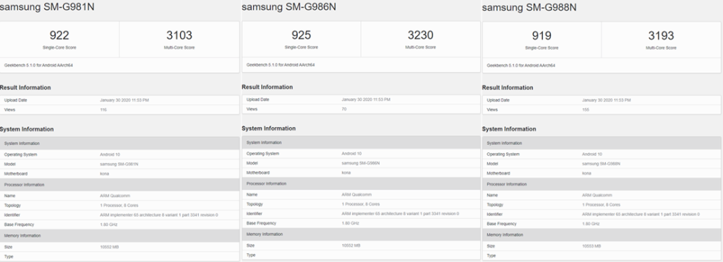Click the 10553 MB memory size value

click(x=591, y=246)
